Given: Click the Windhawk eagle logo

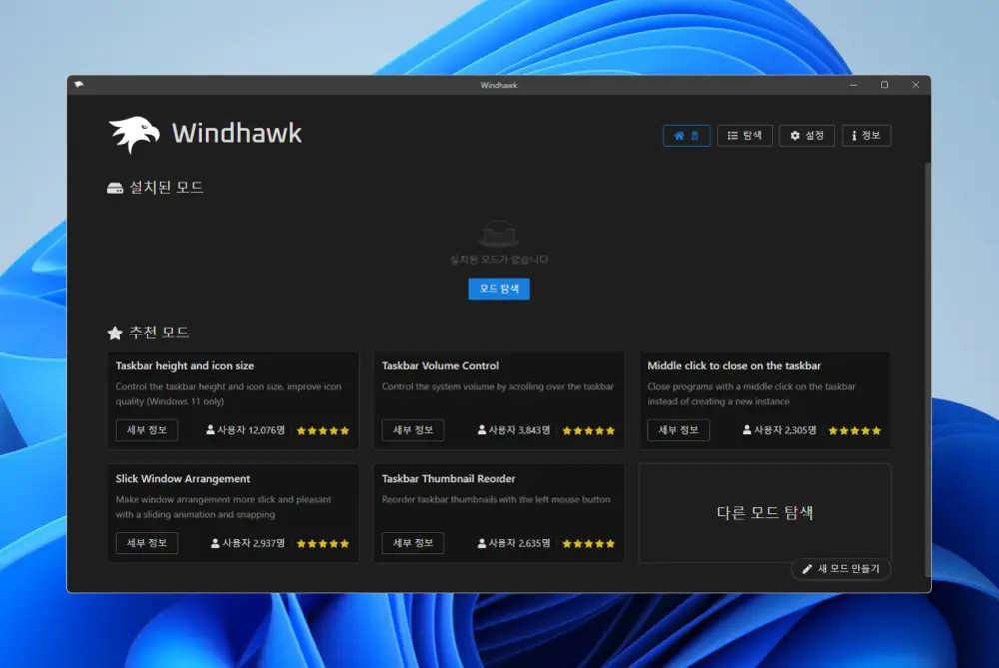Looking at the screenshot, I should coord(137,133).
